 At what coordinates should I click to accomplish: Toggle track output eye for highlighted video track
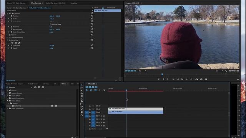point(99,112)
